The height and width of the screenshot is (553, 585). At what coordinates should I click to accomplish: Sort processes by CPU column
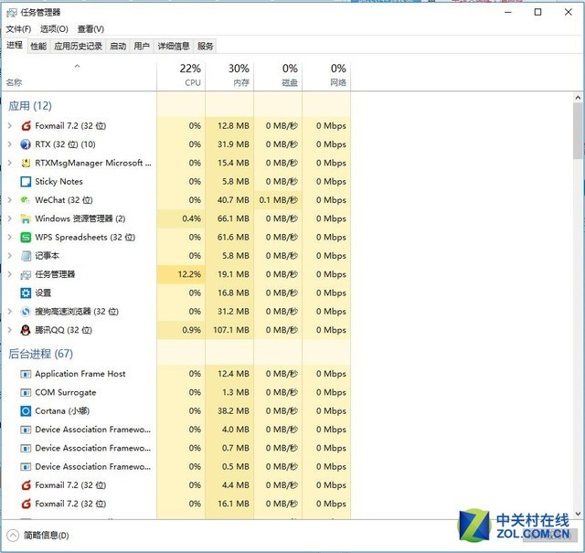[191, 75]
